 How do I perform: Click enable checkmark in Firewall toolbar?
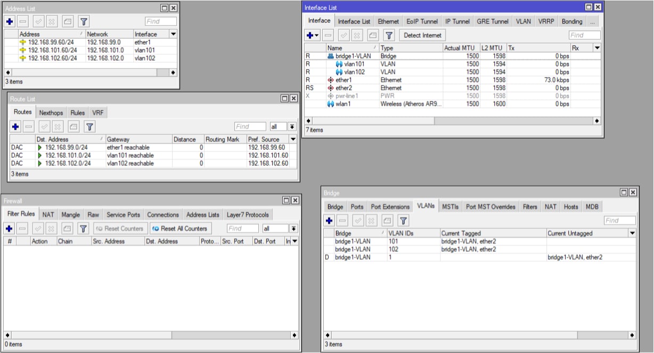pyautogui.click(x=39, y=229)
